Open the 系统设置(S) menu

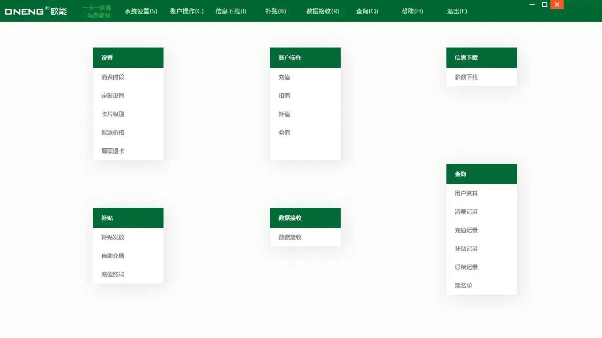tap(141, 11)
